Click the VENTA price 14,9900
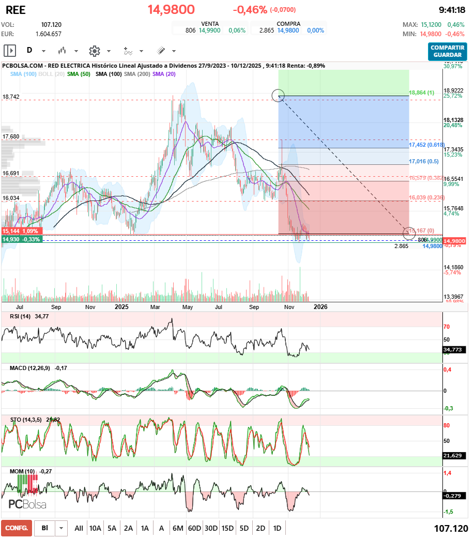 pyautogui.click(x=210, y=30)
